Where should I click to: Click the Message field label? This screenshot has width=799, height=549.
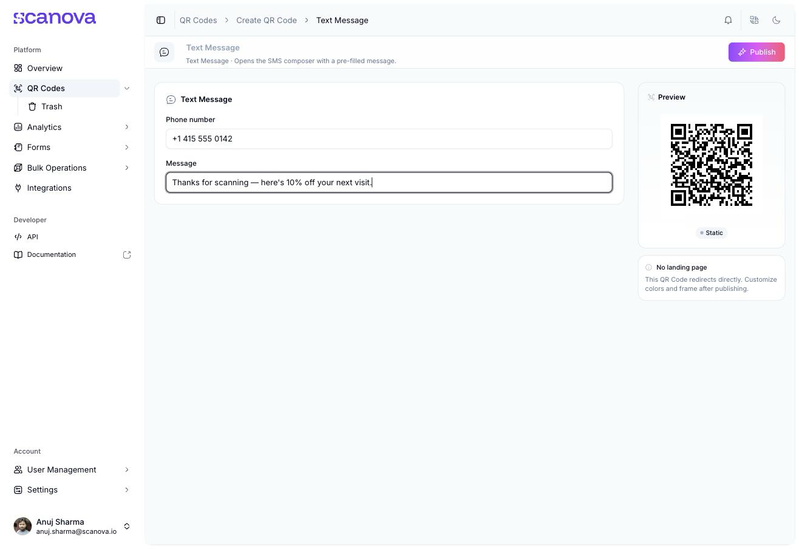point(181,163)
